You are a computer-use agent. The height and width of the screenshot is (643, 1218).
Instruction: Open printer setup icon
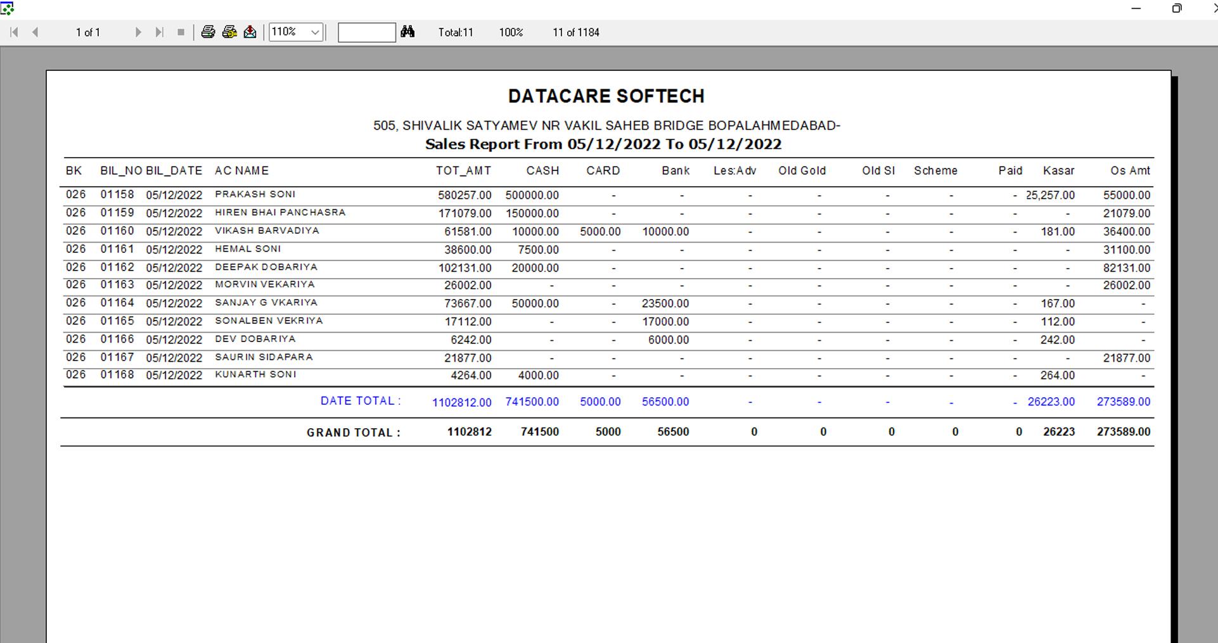229,32
